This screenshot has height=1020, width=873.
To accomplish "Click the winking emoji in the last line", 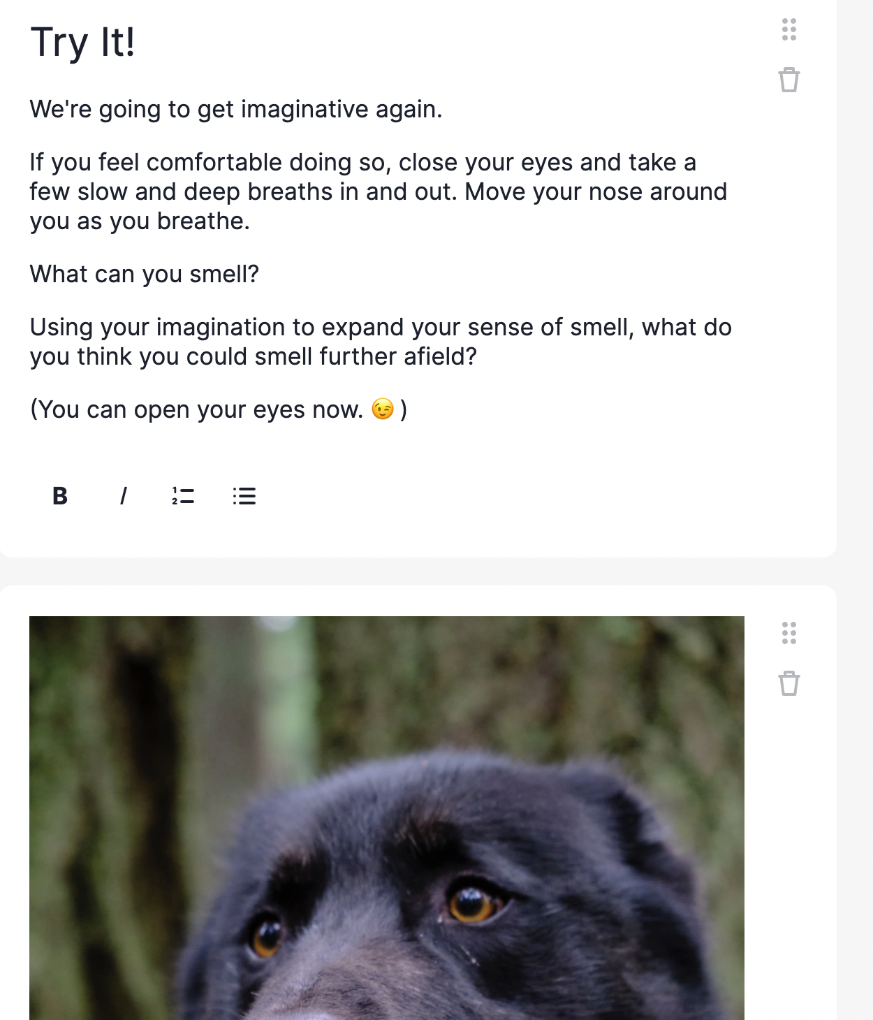I will (383, 409).
